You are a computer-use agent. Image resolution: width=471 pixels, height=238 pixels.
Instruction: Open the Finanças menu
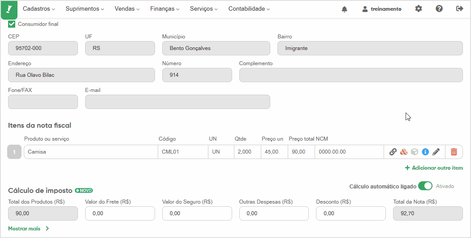164,8
